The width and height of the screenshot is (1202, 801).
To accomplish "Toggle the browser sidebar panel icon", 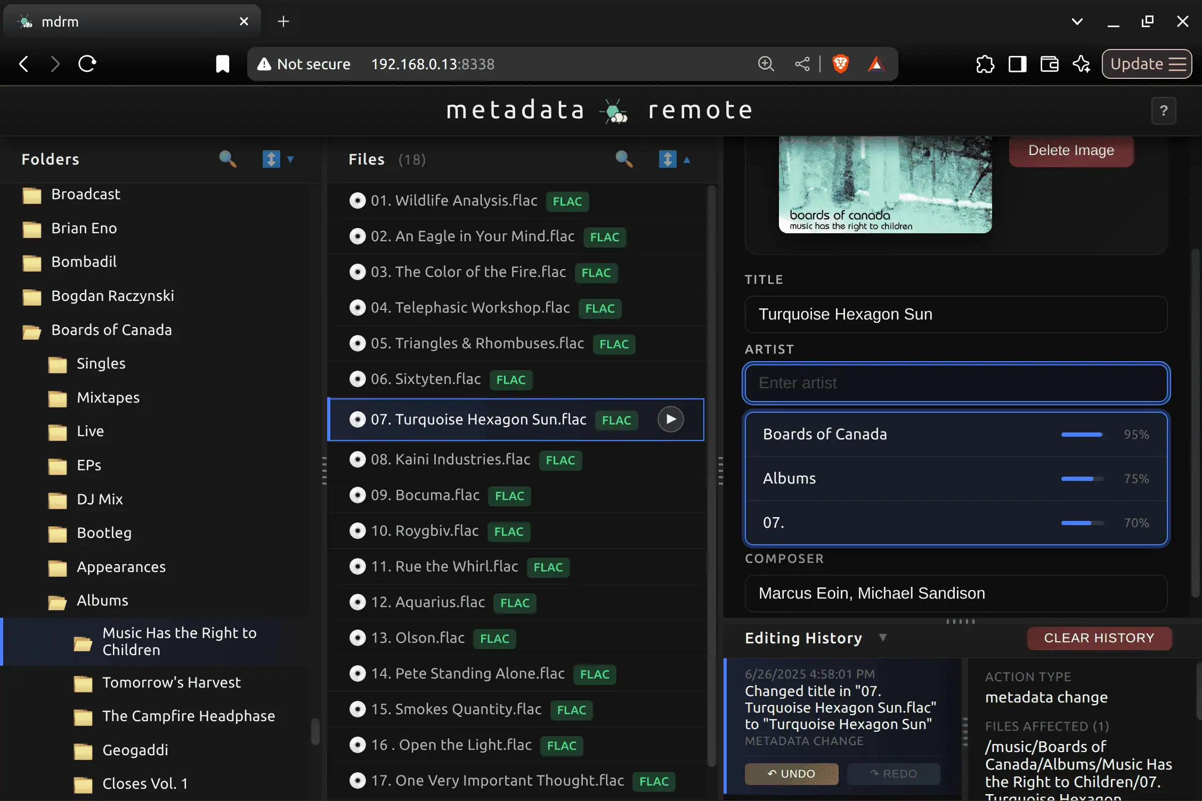I will tap(1017, 64).
